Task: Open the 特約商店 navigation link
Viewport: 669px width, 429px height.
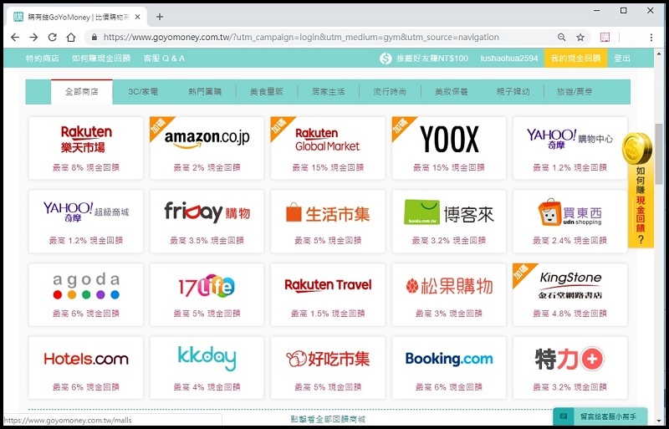Action: point(42,59)
